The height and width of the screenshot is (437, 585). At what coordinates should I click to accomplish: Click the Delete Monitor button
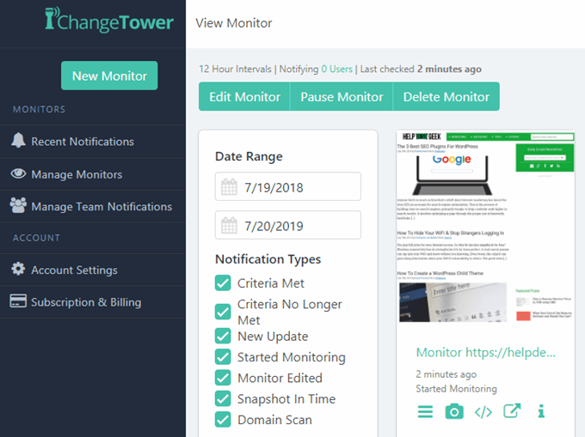(x=446, y=96)
